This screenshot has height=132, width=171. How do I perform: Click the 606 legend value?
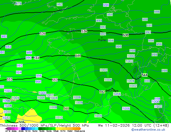82,131
